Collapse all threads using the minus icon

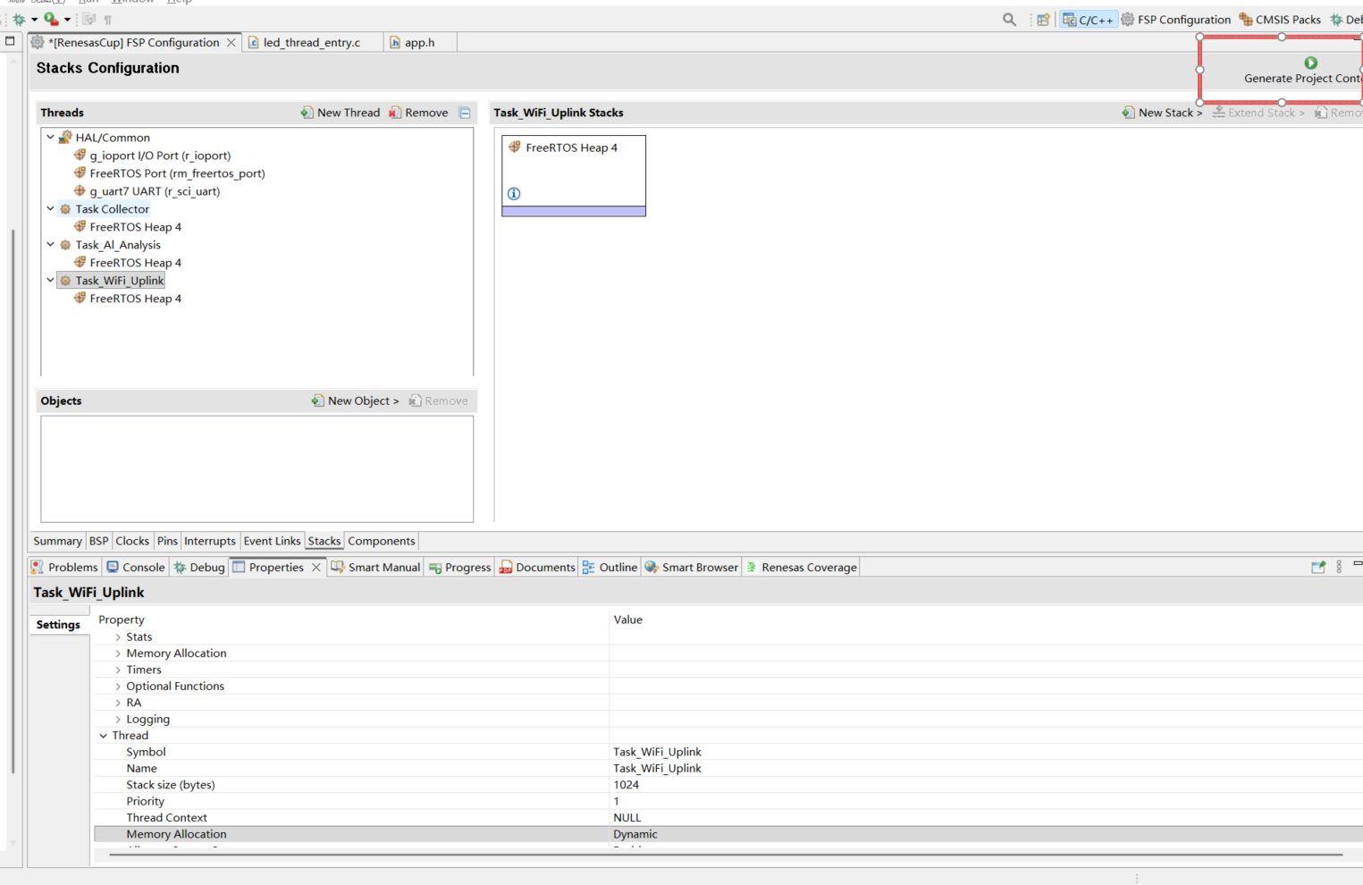click(x=465, y=113)
